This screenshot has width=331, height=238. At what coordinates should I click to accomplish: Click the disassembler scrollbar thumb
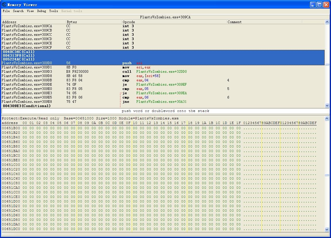click(327, 65)
